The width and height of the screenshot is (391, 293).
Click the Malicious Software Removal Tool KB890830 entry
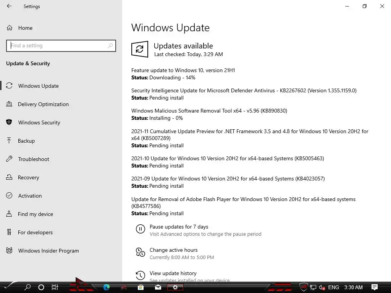[x=209, y=111]
